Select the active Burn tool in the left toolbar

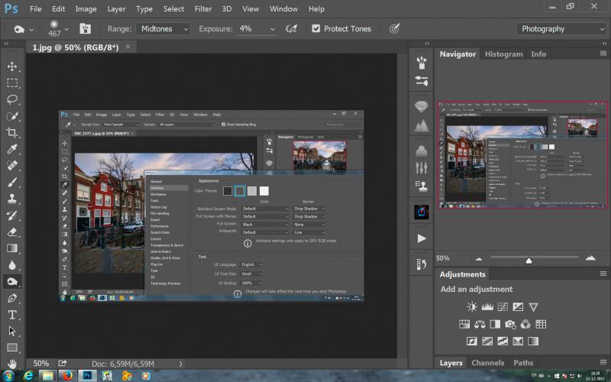point(12,281)
